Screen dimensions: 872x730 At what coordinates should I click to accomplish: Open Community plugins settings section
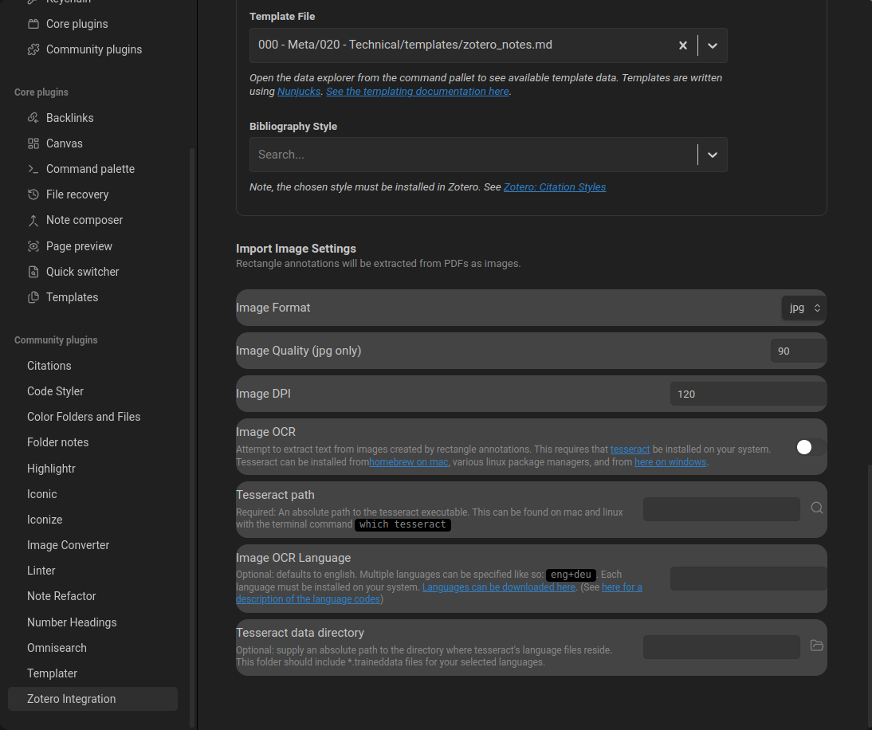(93, 49)
